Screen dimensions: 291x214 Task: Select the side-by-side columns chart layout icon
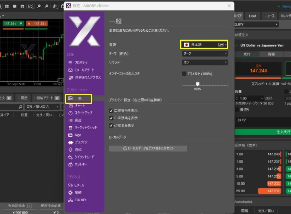15,6
